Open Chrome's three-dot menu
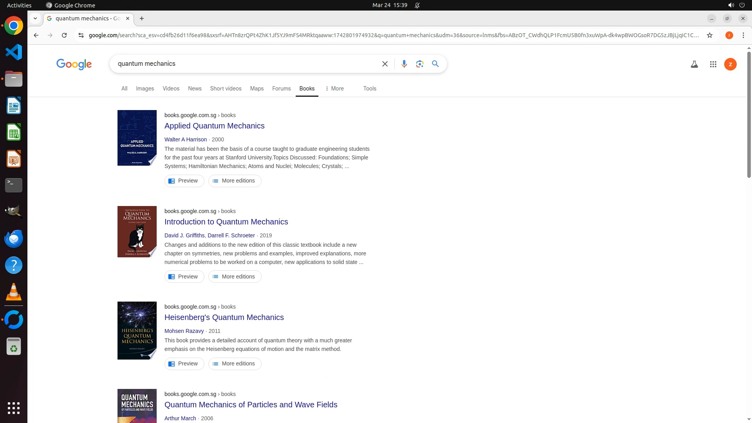 [x=743, y=35]
